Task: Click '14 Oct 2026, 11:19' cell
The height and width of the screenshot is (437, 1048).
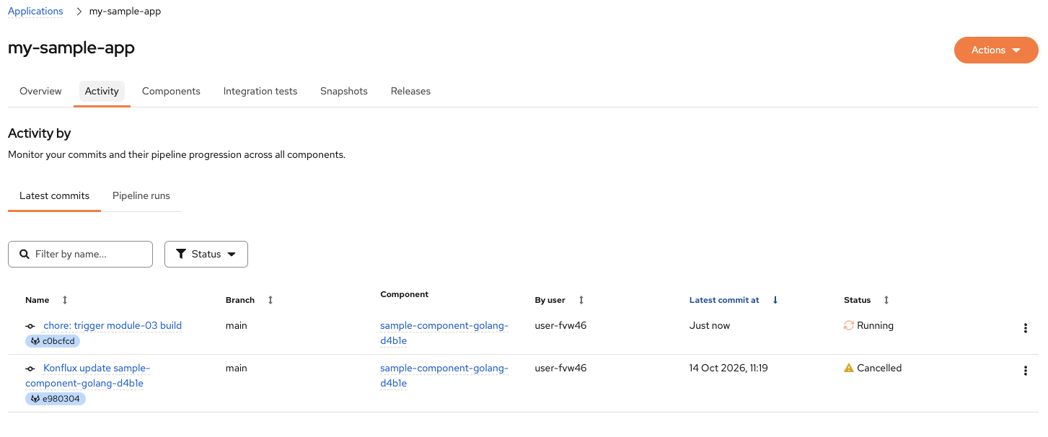Action: [x=728, y=368]
